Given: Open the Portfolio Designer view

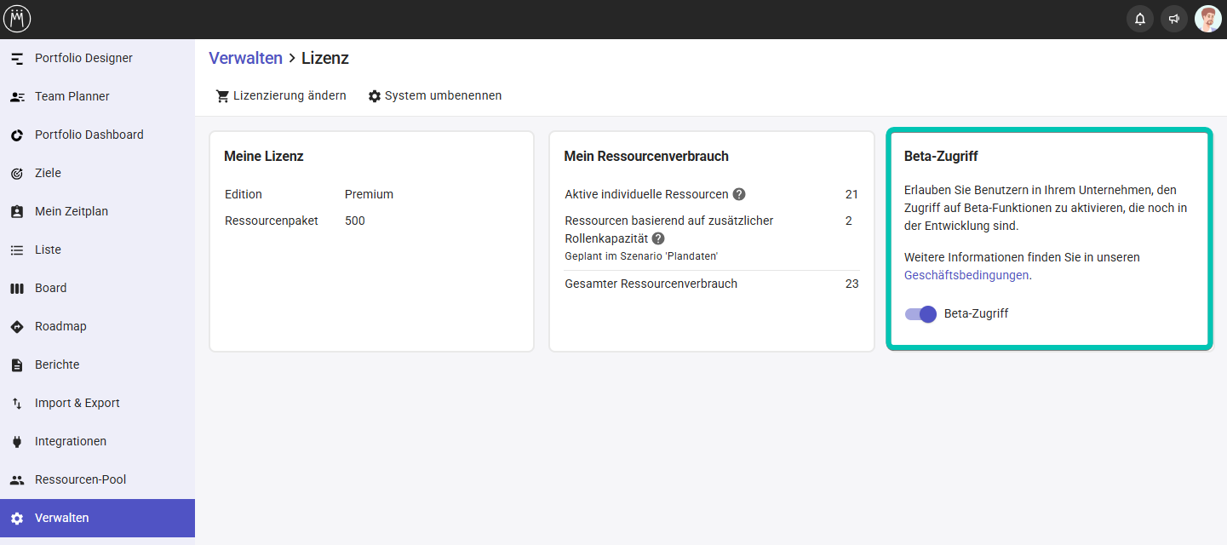Looking at the screenshot, I should pos(83,58).
